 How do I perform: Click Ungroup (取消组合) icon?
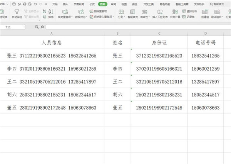pyautogui.click(x=217, y=12)
